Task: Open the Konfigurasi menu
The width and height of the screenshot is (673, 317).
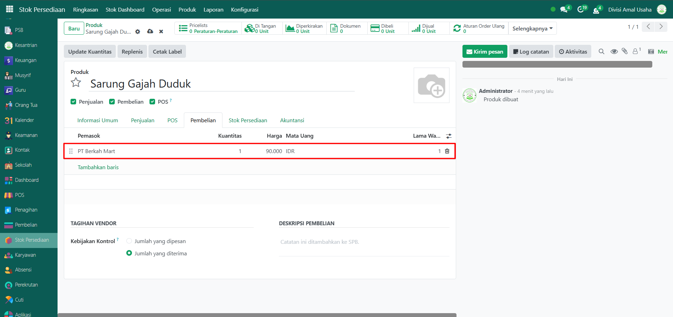Action: pos(245,9)
